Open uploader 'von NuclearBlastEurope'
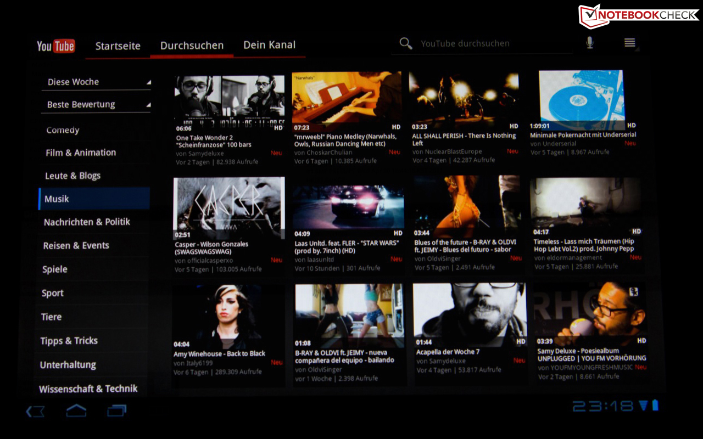Screen dimensions: 703x439 [x=447, y=151]
